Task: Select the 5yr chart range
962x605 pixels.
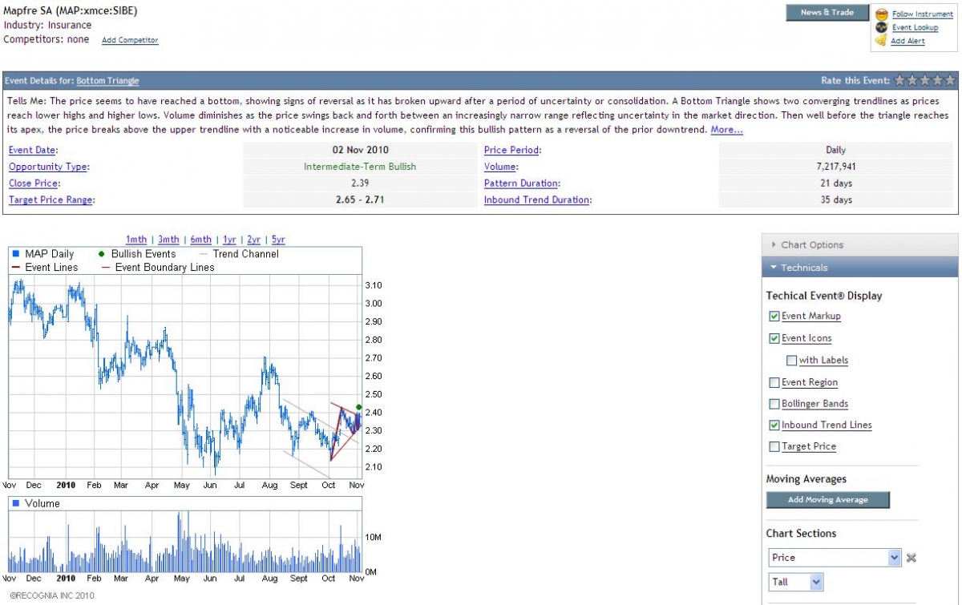Action: pyautogui.click(x=277, y=240)
